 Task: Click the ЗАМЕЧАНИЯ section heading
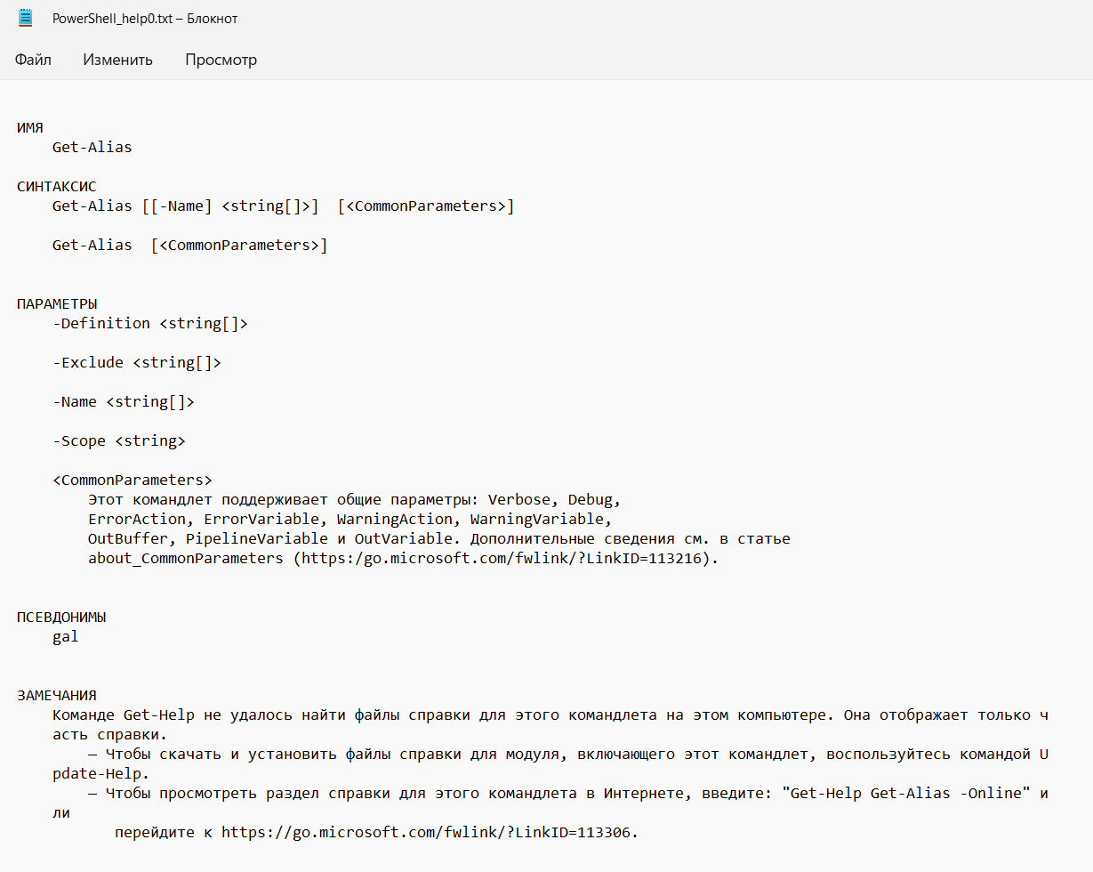point(57,696)
